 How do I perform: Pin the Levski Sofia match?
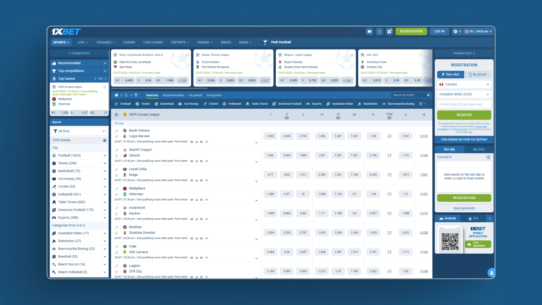point(116,169)
